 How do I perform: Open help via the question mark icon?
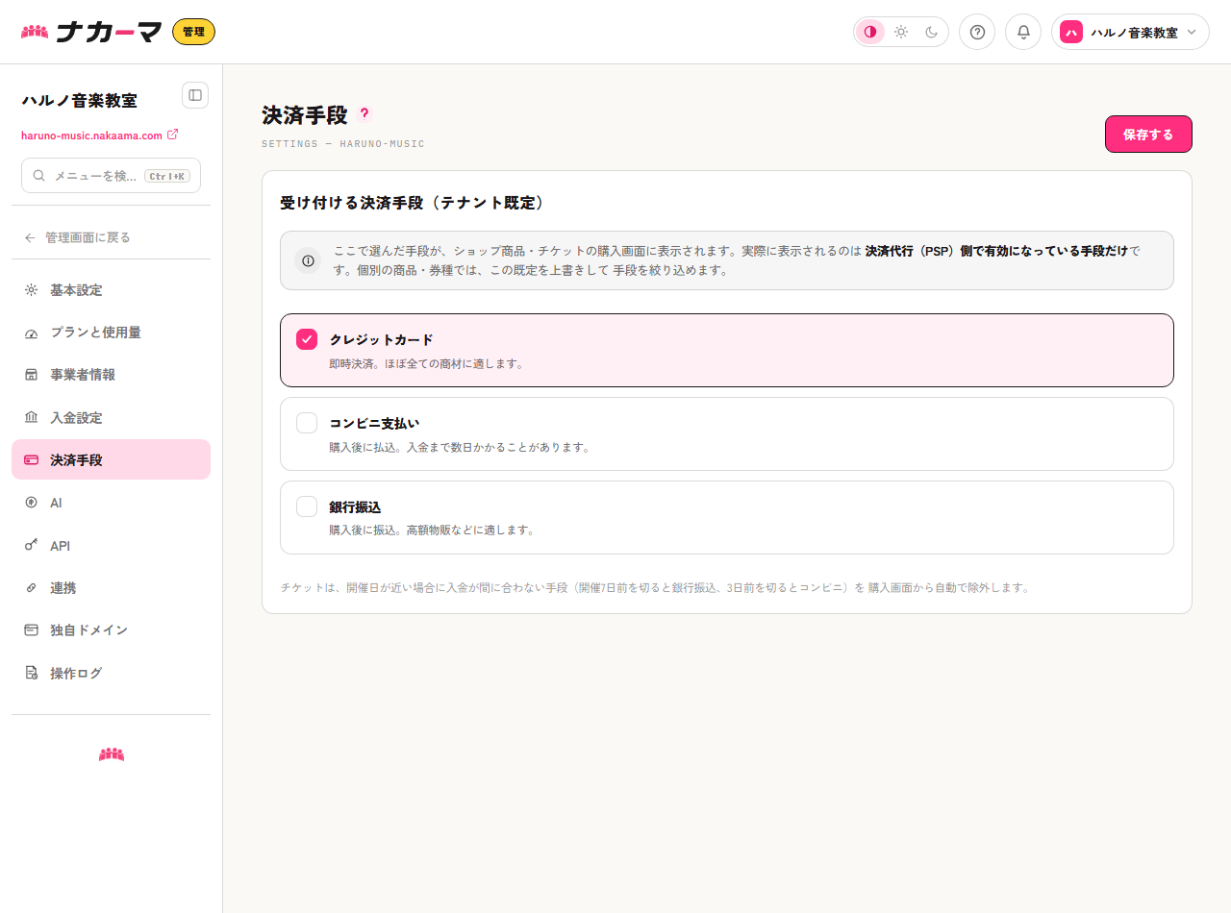click(977, 32)
